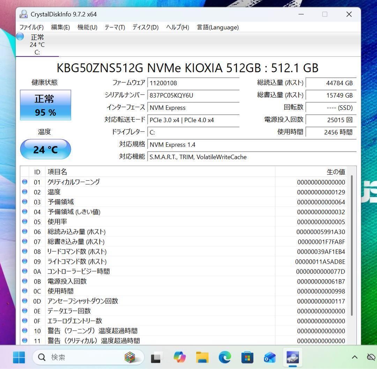Open the テーマ menu to change theme
377x369 pixels.
tap(114, 27)
